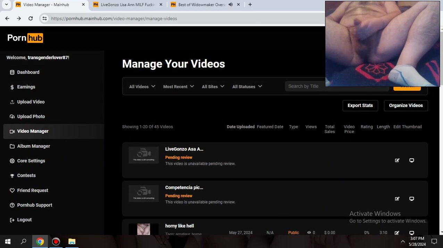Click thumbnail icon for second pending video

[x=411, y=199]
